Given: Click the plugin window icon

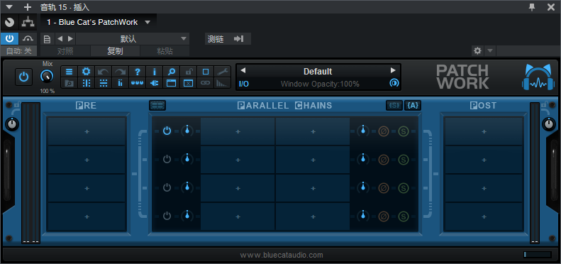Looking at the screenshot, I should (x=172, y=83).
